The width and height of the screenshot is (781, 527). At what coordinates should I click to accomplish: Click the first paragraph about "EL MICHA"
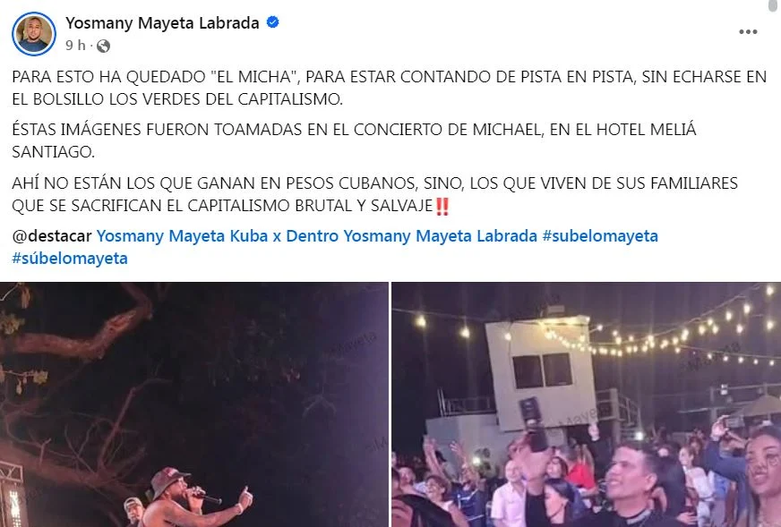click(x=390, y=88)
